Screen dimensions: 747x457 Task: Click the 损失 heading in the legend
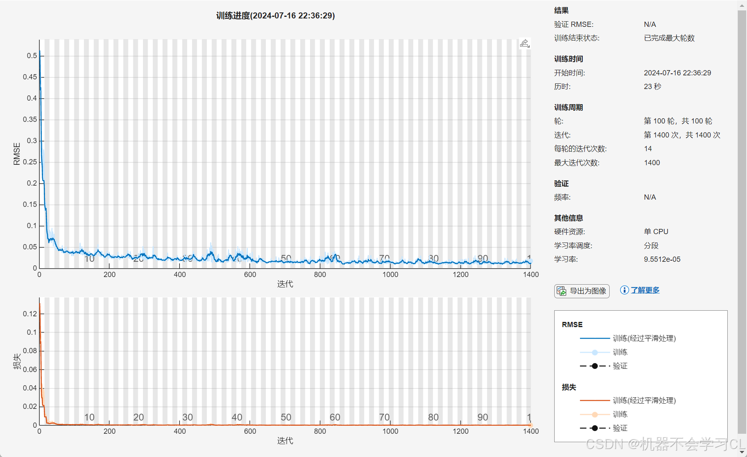point(569,387)
